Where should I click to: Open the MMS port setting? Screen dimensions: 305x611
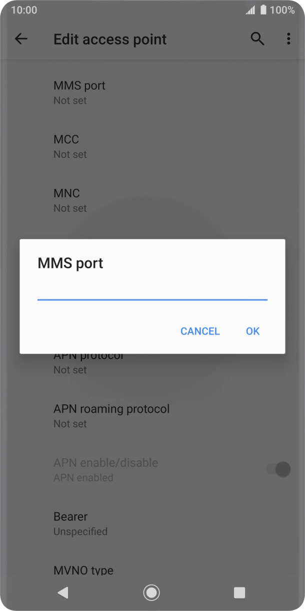click(152, 92)
